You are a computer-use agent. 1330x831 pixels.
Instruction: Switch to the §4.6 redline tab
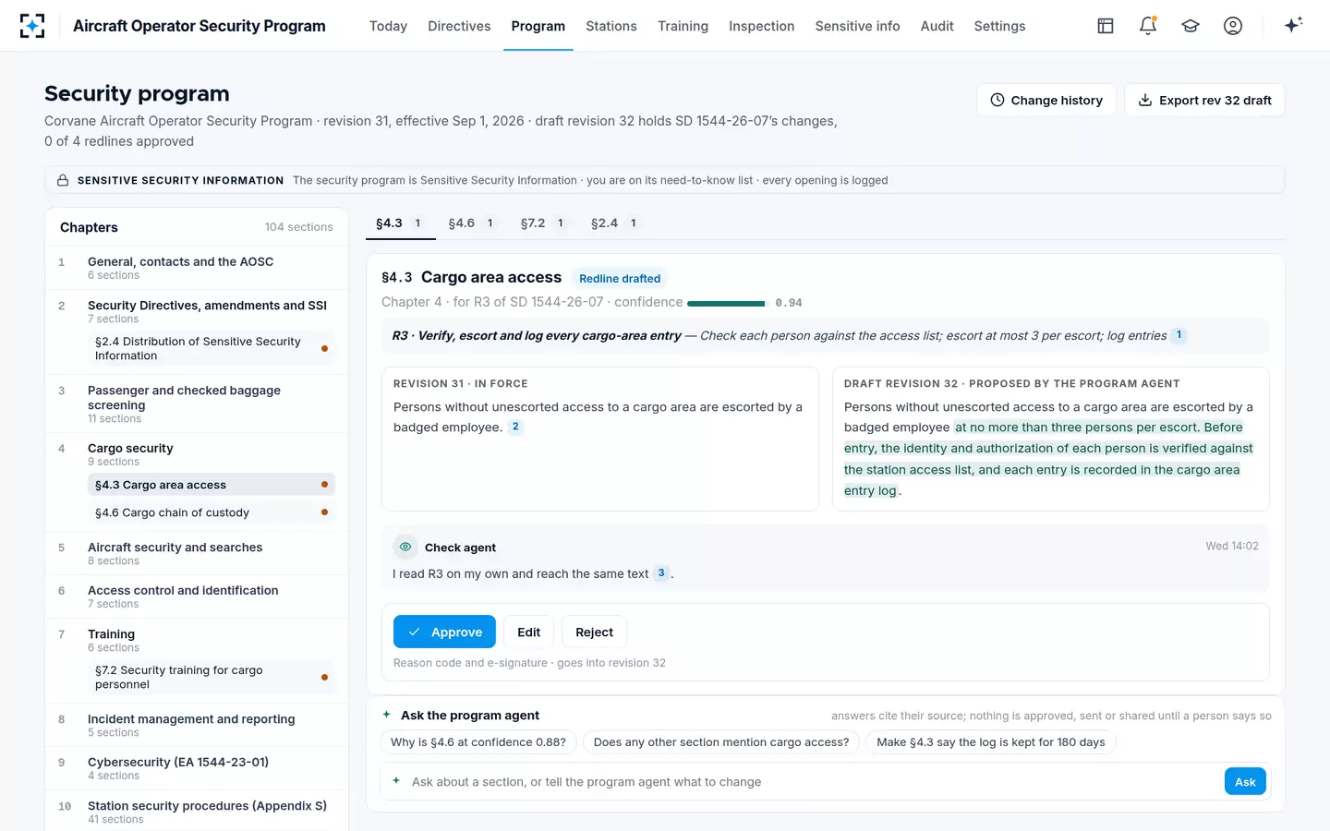(471, 223)
